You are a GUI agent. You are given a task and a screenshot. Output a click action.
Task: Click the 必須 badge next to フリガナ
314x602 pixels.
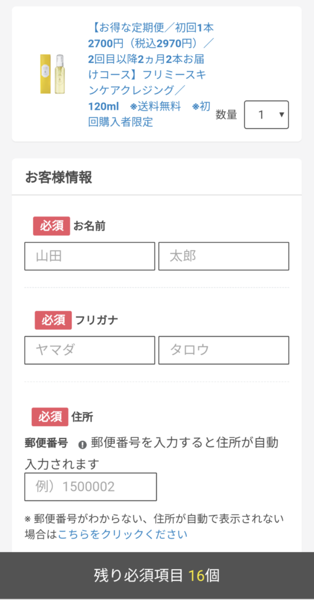click(54, 320)
